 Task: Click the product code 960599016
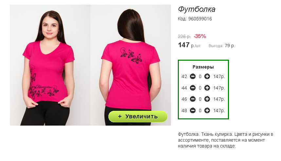200,19
